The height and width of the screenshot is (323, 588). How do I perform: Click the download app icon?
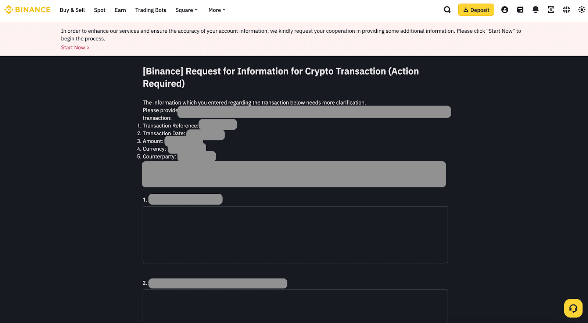[x=551, y=10]
